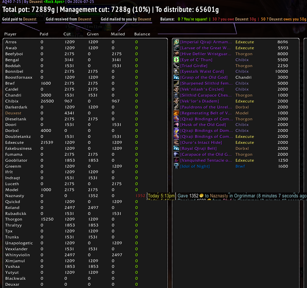Click the Paid column header
Image resolution: width=307 pixels, height=288 pixels.
[x=44, y=34]
